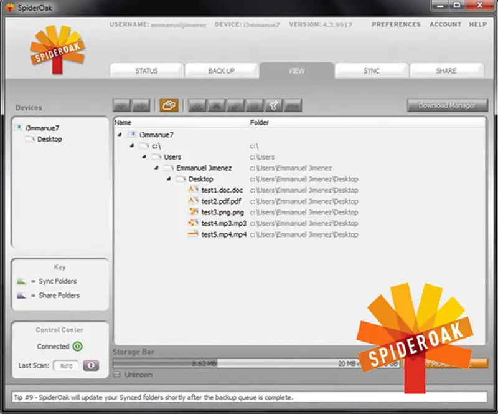Click the last toolbar button right of pin icon
This screenshot has width=498, height=414.
(x=293, y=105)
